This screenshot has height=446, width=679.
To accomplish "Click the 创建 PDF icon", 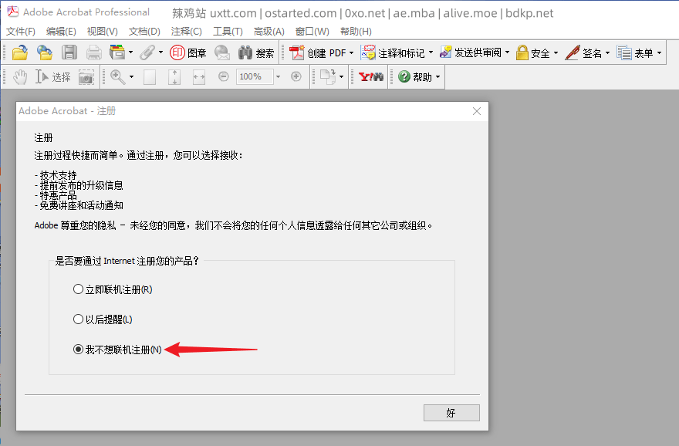I will (x=317, y=52).
